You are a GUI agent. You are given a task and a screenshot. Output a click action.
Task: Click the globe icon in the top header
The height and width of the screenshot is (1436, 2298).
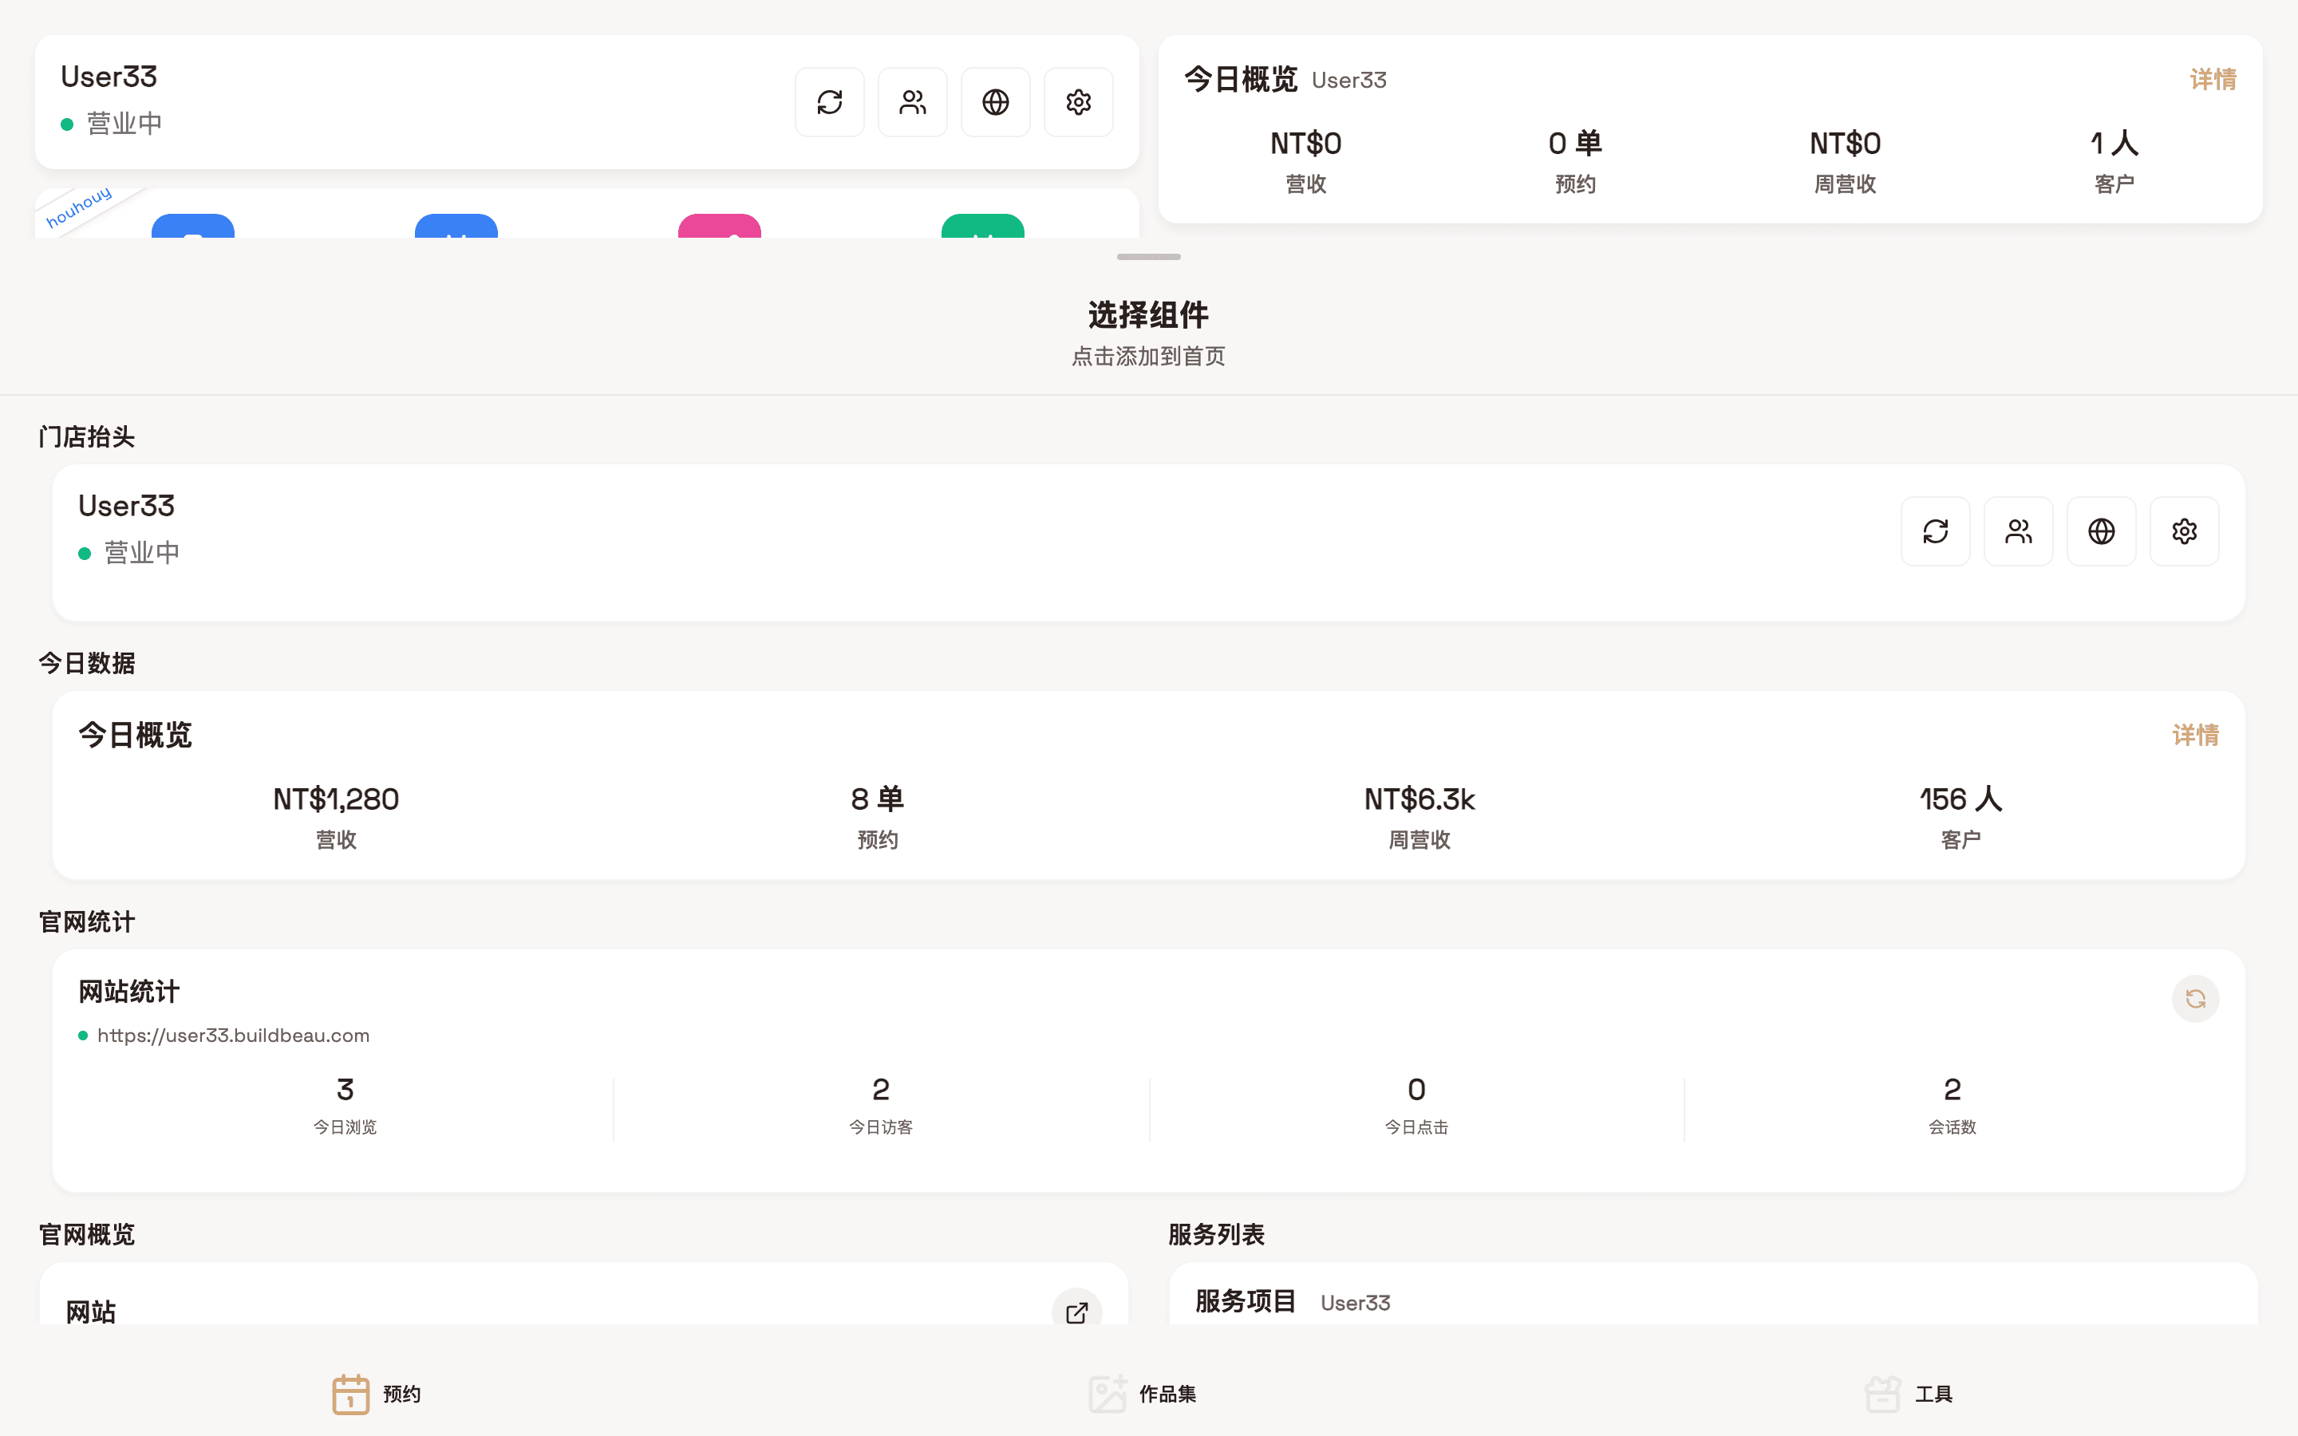tap(995, 101)
